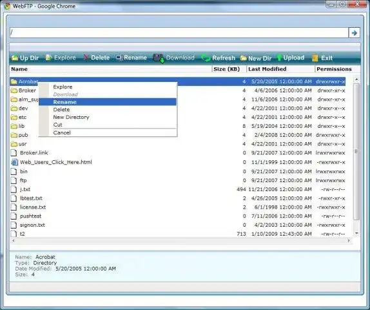Viewport: 370px width, 310px height.
Task: Click the 11/21/2006 12:00:00 AM date
Action: tap(280, 189)
